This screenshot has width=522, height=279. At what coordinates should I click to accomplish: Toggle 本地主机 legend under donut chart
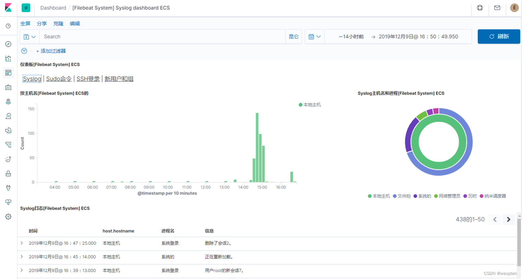(x=379, y=196)
